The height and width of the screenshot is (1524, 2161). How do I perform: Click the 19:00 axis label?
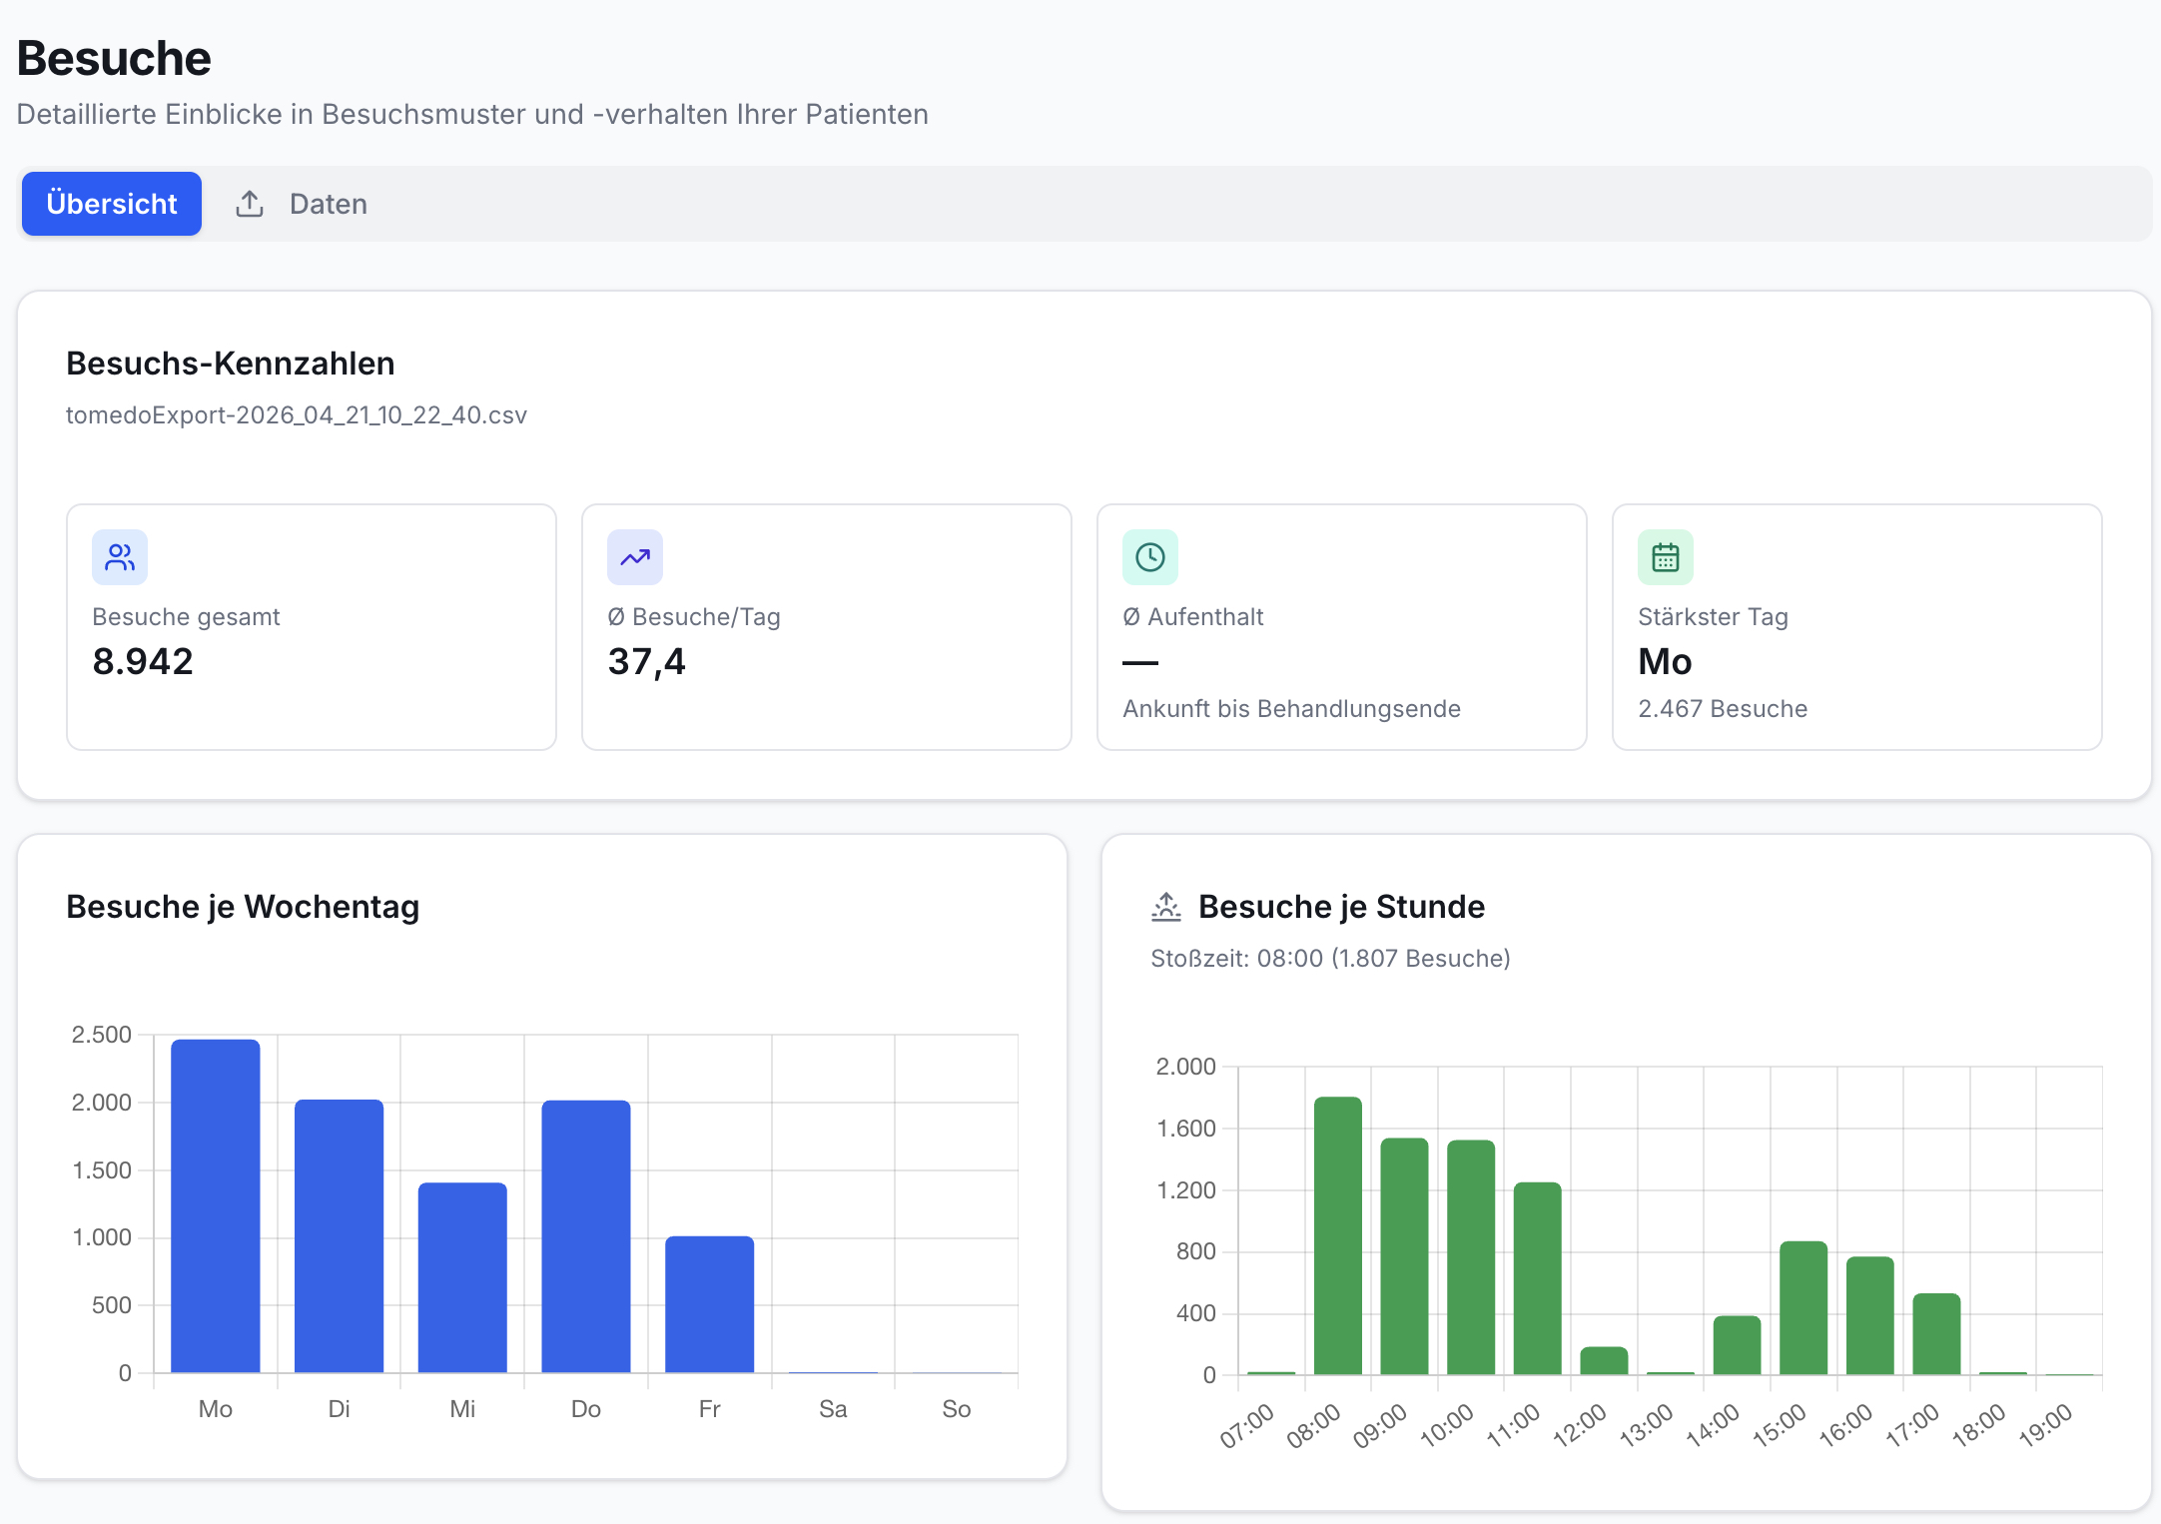coord(2046,1425)
